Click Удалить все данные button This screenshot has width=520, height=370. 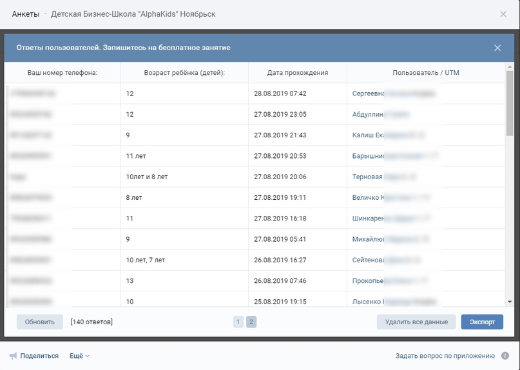point(416,322)
